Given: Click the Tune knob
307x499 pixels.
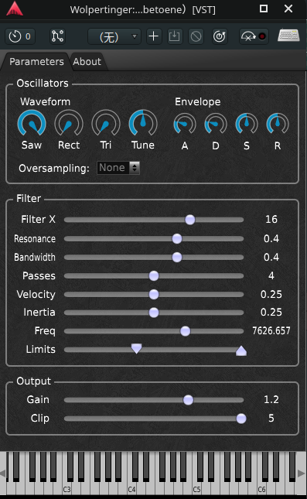Looking at the screenshot, I should (x=143, y=124).
